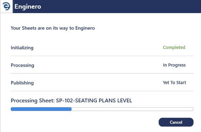Select the Publishing step label
201x132 pixels.
22,83
